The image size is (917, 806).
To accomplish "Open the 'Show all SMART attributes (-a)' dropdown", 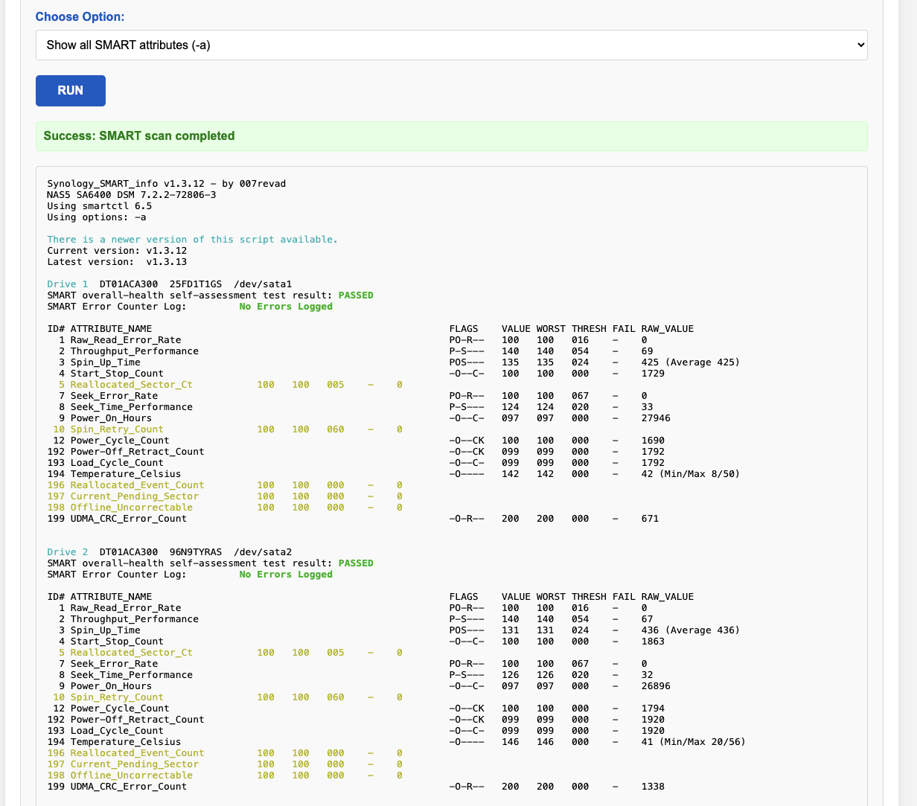I will (452, 45).
